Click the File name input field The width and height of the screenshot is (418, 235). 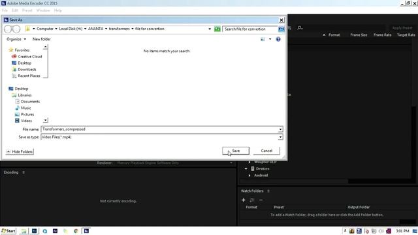pyautogui.click(x=159, y=129)
